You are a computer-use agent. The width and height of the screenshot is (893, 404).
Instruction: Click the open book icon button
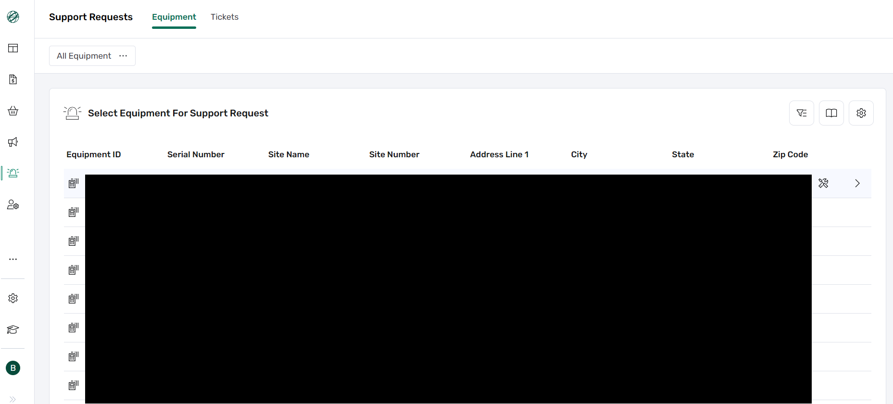(x=831, y=113)
